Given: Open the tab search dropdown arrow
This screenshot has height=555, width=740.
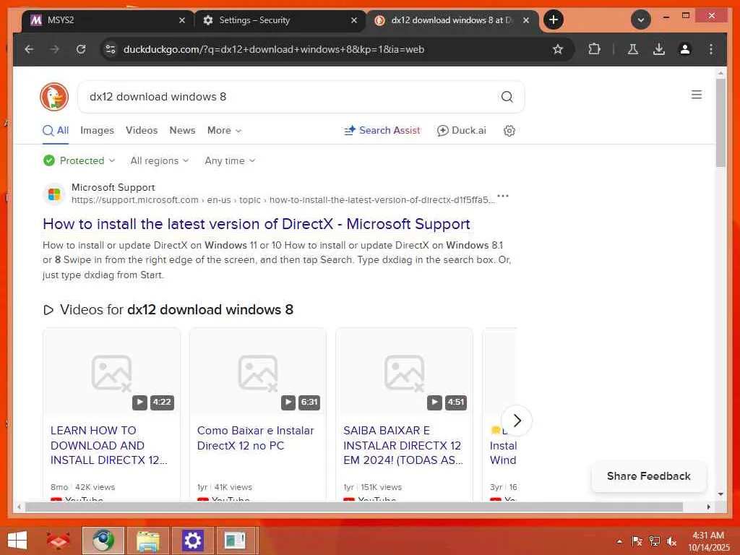Looking at the screenshot, I should click(641, 20).
